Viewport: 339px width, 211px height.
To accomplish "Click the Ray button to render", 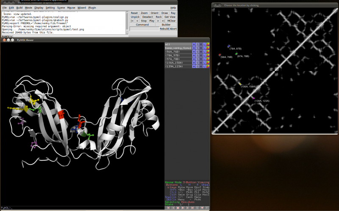I will click(x=173, y=13).
